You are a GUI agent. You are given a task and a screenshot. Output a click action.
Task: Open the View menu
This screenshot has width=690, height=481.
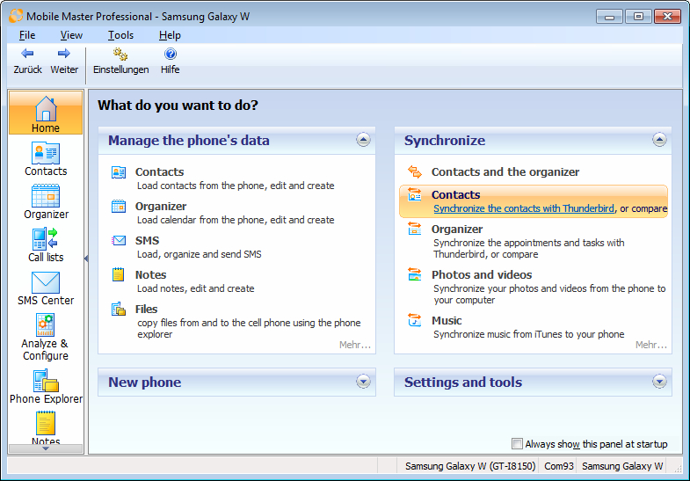tap(71, 35)
